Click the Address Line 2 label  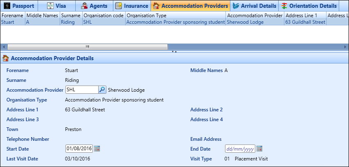coord(207,110)
